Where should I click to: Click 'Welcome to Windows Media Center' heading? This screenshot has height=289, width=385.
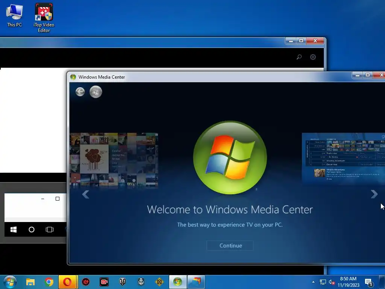click(230, 210)
